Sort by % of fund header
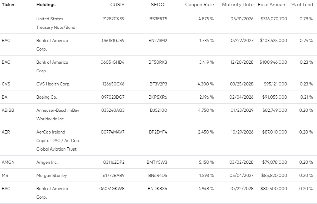 (x=302, y=5)
